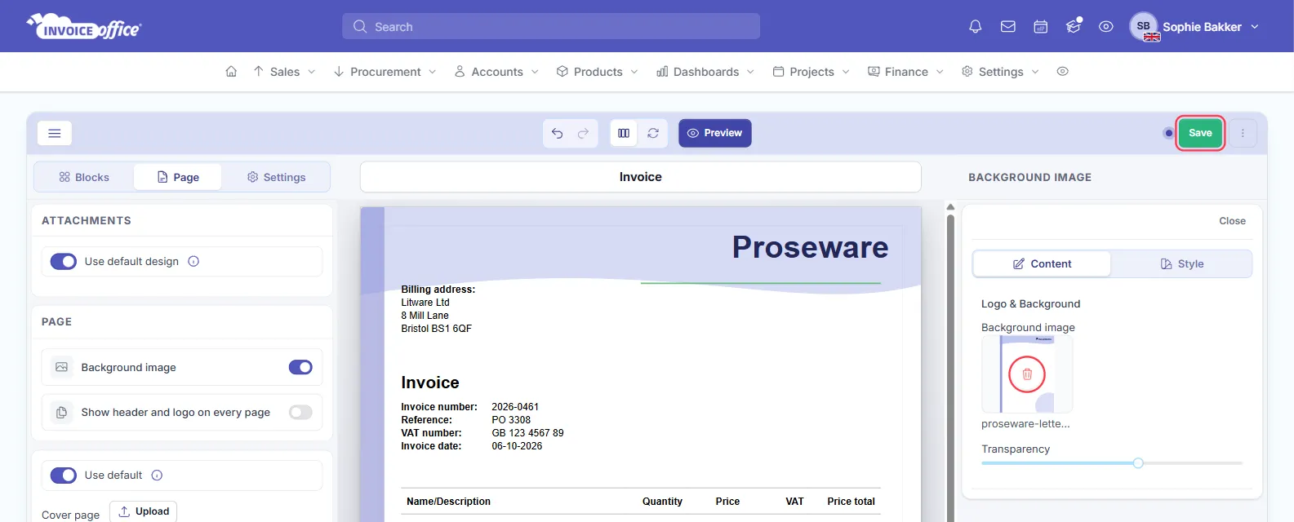Open the three-dot more options menu
The image size is (1294, 522).
point(1243,133)
